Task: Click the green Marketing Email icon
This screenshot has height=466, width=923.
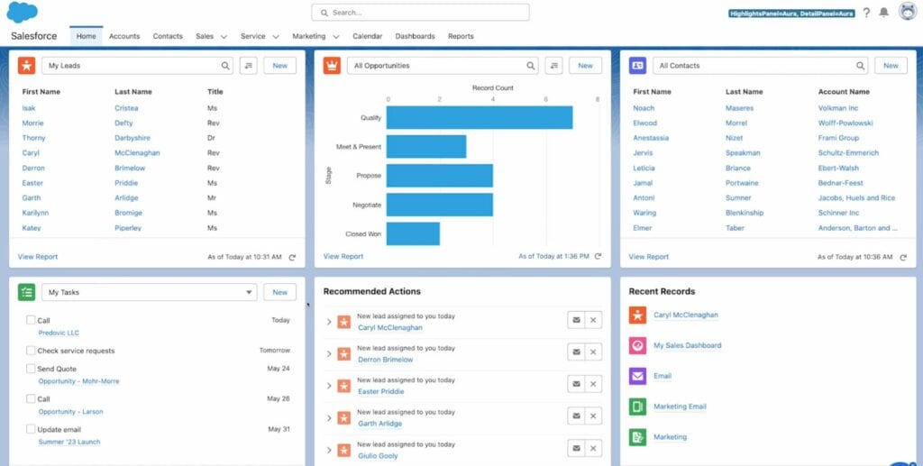Action: pyautogui.click(x=637, y=407)
